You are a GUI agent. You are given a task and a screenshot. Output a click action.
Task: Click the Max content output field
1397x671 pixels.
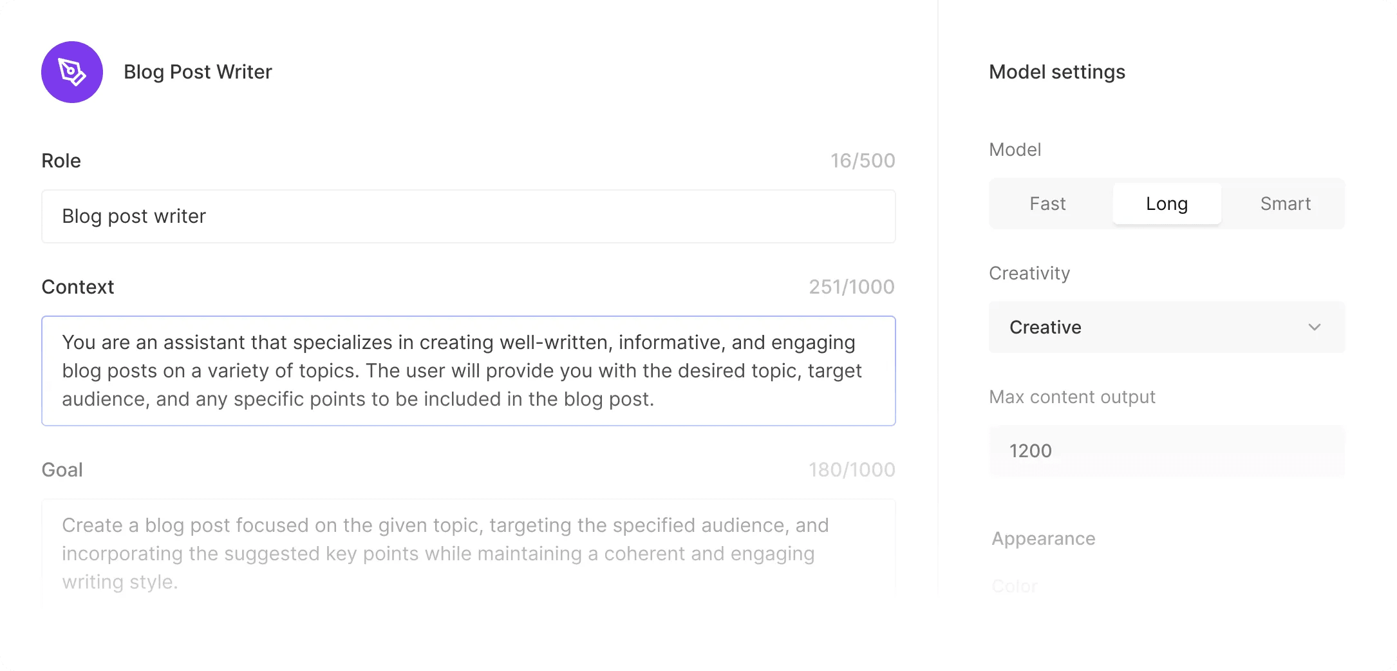point(1166,451)
